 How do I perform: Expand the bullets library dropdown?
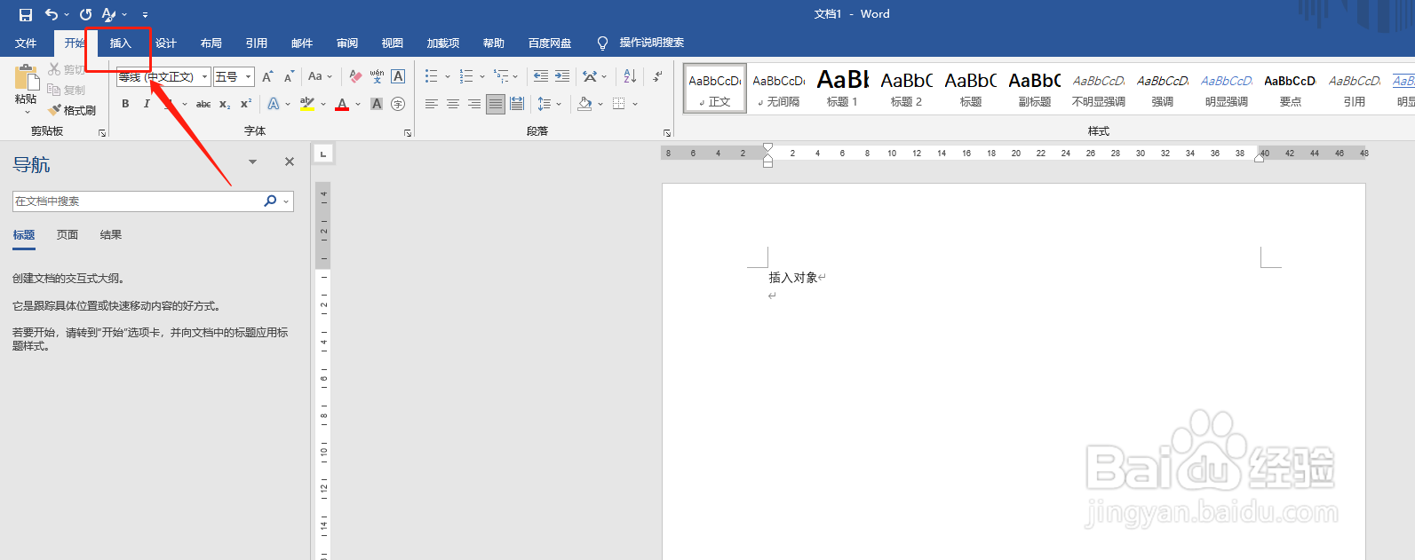click(448, 77)
